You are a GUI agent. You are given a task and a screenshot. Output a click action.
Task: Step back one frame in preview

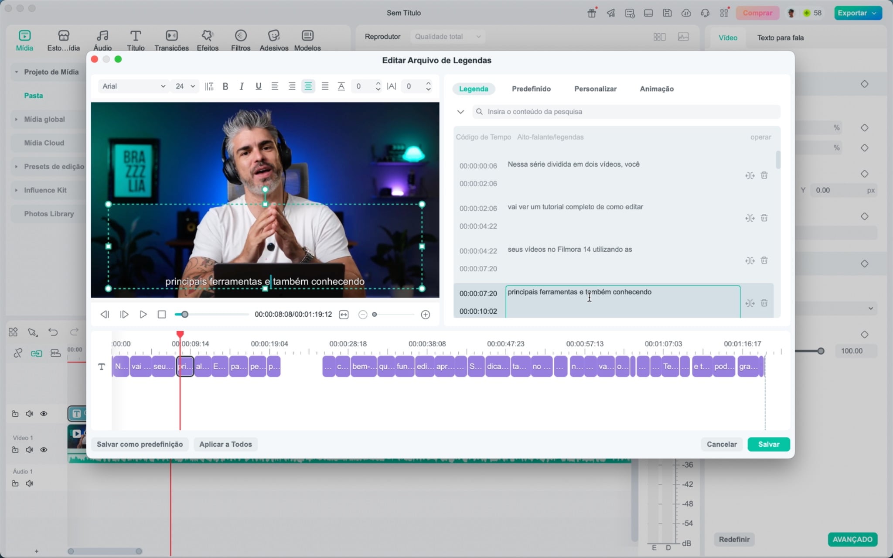tap(105, 315)
